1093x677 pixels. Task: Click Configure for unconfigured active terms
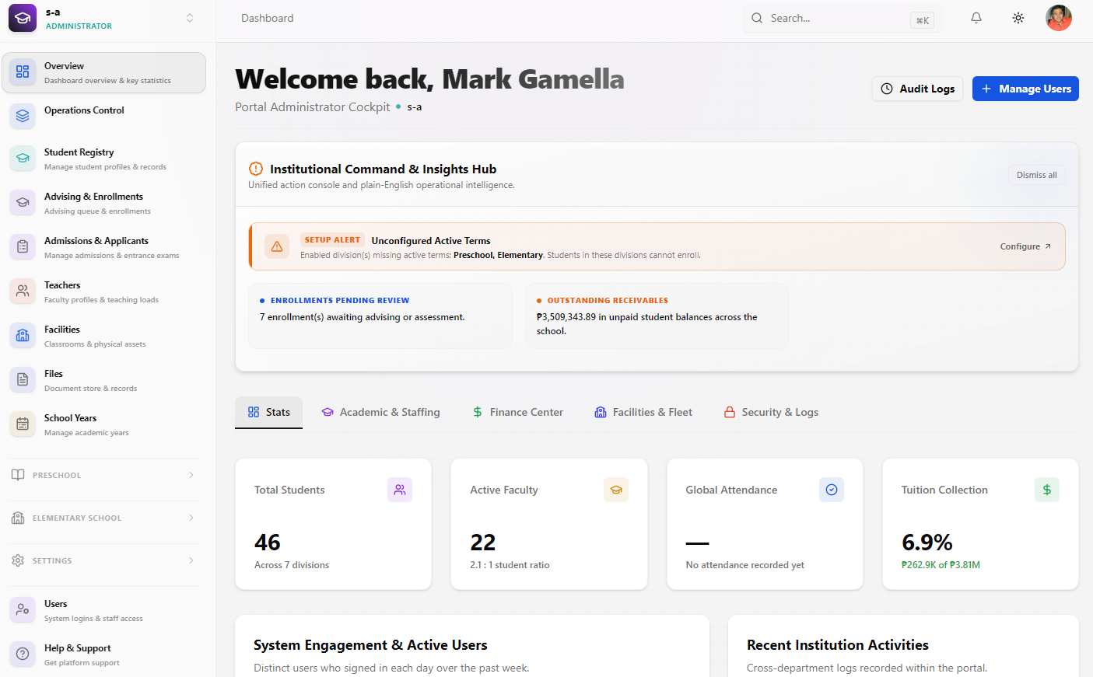[x=1025, y=246]
